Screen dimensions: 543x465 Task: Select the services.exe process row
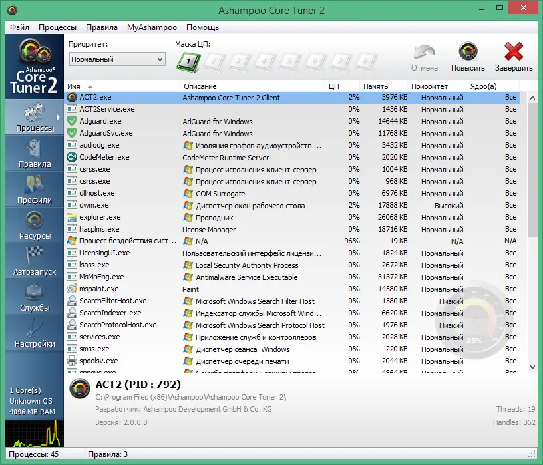292,337
